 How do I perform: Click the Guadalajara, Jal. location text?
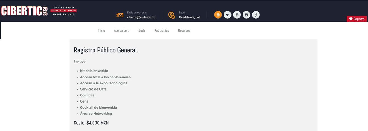[190, 17]
